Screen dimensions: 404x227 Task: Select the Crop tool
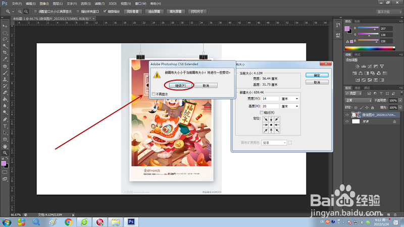5,52
